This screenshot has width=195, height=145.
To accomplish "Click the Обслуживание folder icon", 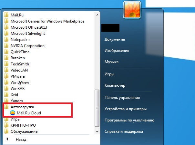I will point(6,131).
